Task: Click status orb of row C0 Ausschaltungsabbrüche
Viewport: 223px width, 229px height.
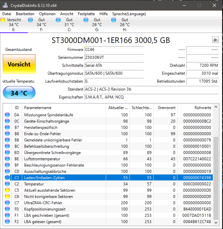Action: click(x=7, y=171)
